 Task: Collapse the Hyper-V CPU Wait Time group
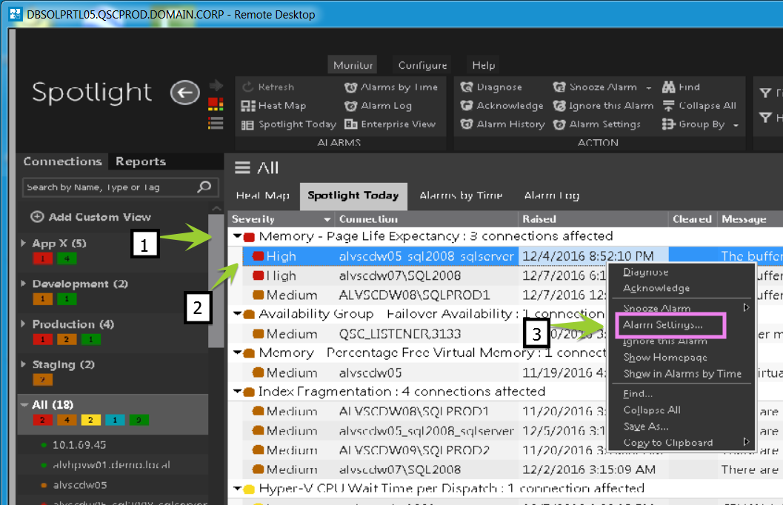coord(238,489)
